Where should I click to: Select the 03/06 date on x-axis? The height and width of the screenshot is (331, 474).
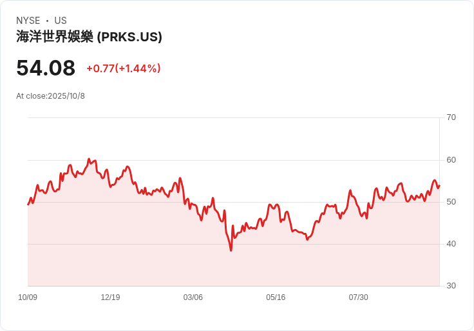(193, 297)
